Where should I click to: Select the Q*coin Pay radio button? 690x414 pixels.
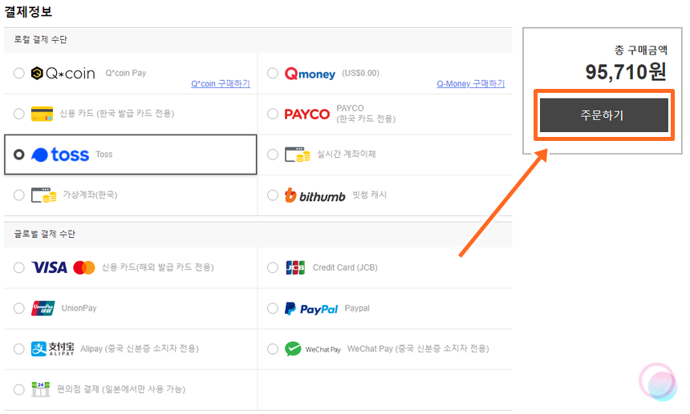pos(19,73)
